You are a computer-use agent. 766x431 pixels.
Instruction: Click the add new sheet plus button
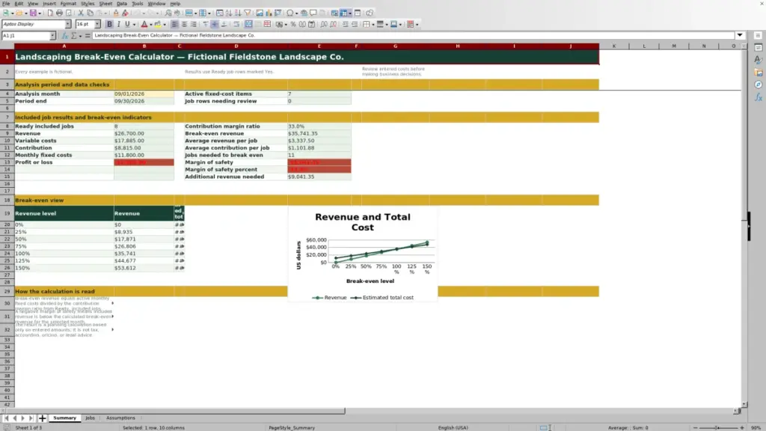coord(43,418)
